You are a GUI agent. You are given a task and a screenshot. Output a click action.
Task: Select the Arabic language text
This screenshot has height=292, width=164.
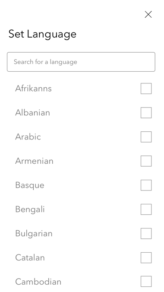(x=28, y=137)
